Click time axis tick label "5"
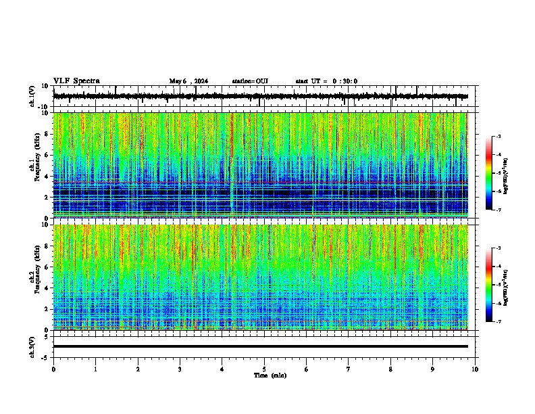The width and height of the screenshot is (535, 414). 264,369
